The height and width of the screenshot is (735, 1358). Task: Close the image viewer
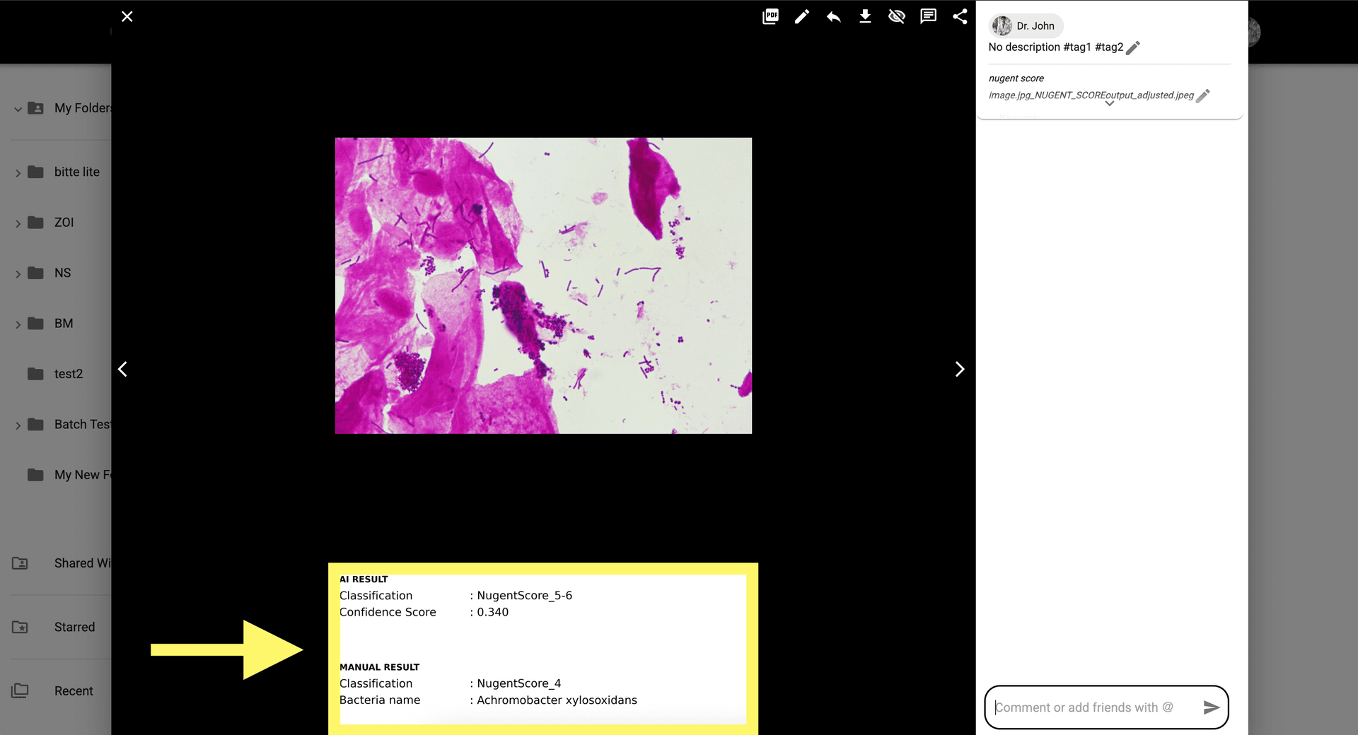127,16
